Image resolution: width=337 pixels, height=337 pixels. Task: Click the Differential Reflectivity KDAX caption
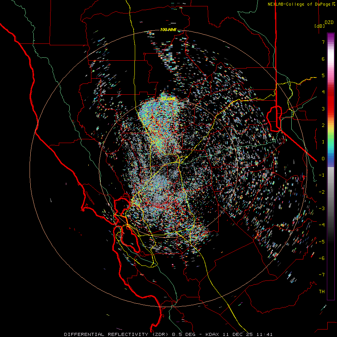[x=168, y=334]
